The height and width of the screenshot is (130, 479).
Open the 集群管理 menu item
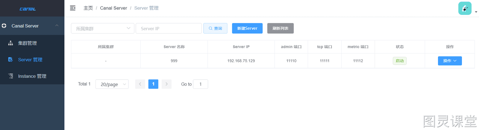32,43
